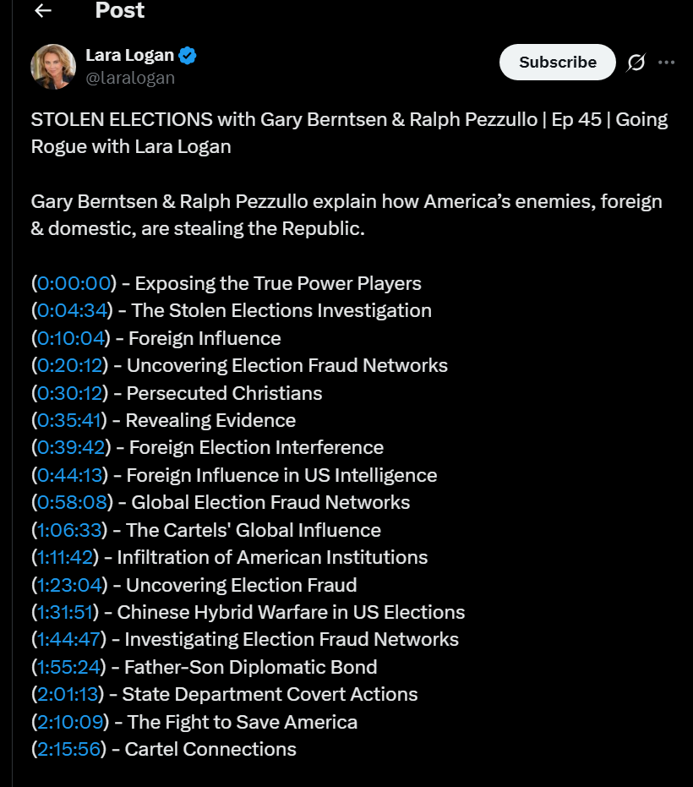Jump to timestamp 0:04:34
The width and height of the screenshot is (693, 787).
coord(72,310)
